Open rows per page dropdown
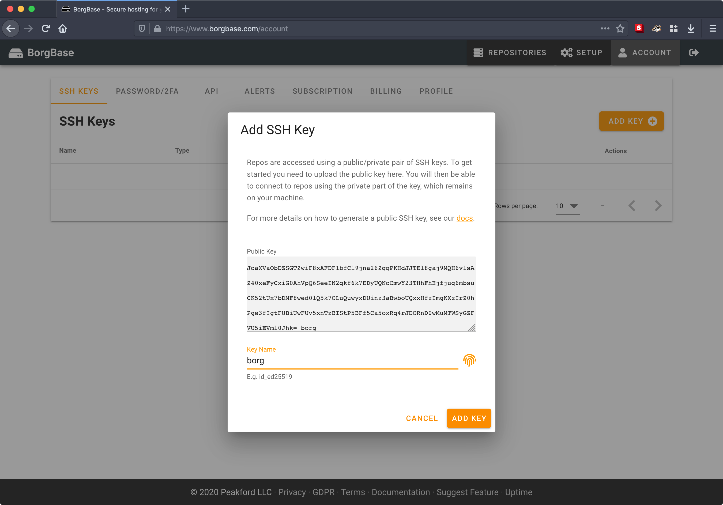The height and width of the screenshot is (505, 723). (x=568, y=206)
